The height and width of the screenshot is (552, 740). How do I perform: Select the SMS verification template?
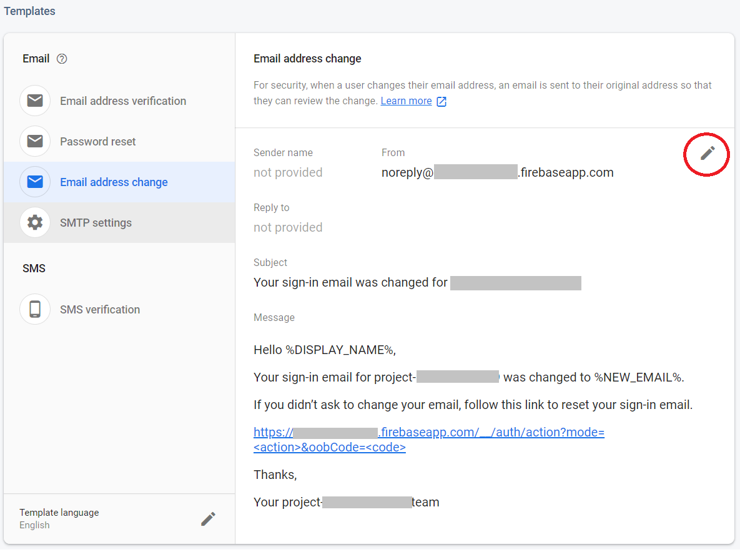(x=100, y=310)
